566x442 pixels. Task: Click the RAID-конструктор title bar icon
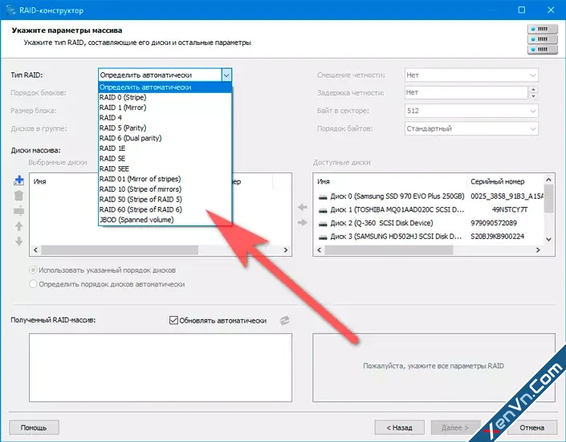pos(10,10)
